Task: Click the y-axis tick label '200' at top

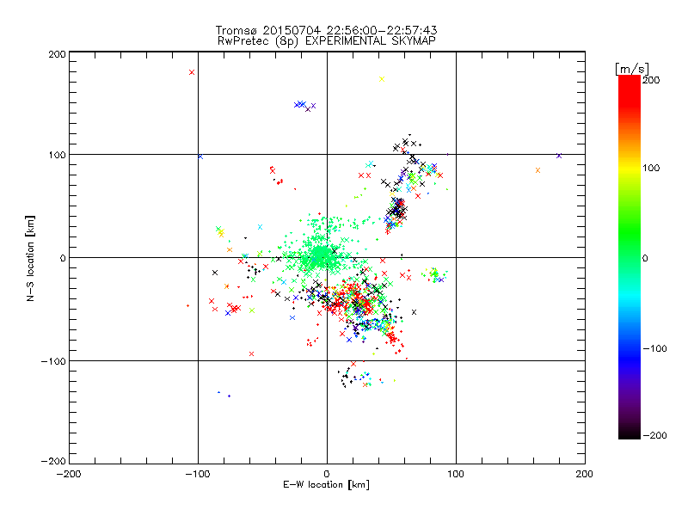Action: click(57, 54)
